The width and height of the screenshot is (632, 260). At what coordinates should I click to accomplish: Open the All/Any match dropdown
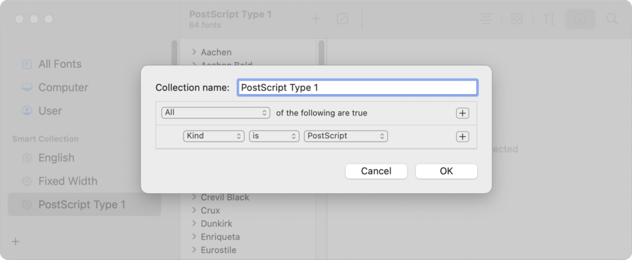pos(215,113)
